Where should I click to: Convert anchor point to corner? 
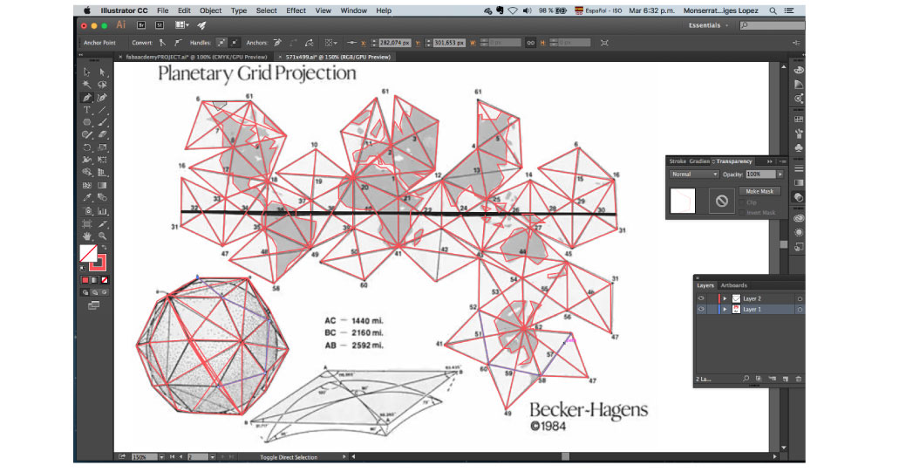(163, 43)
